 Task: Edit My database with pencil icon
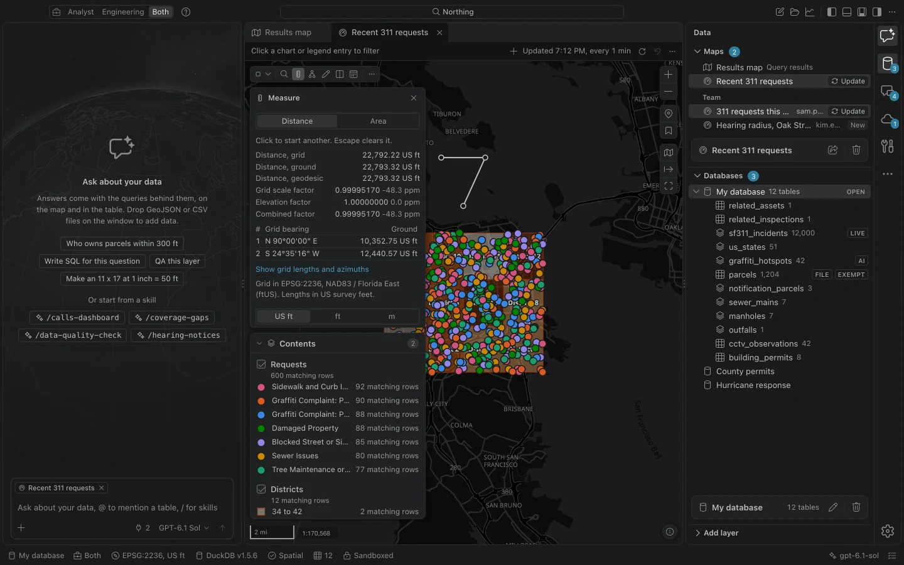tap(833, 507)
